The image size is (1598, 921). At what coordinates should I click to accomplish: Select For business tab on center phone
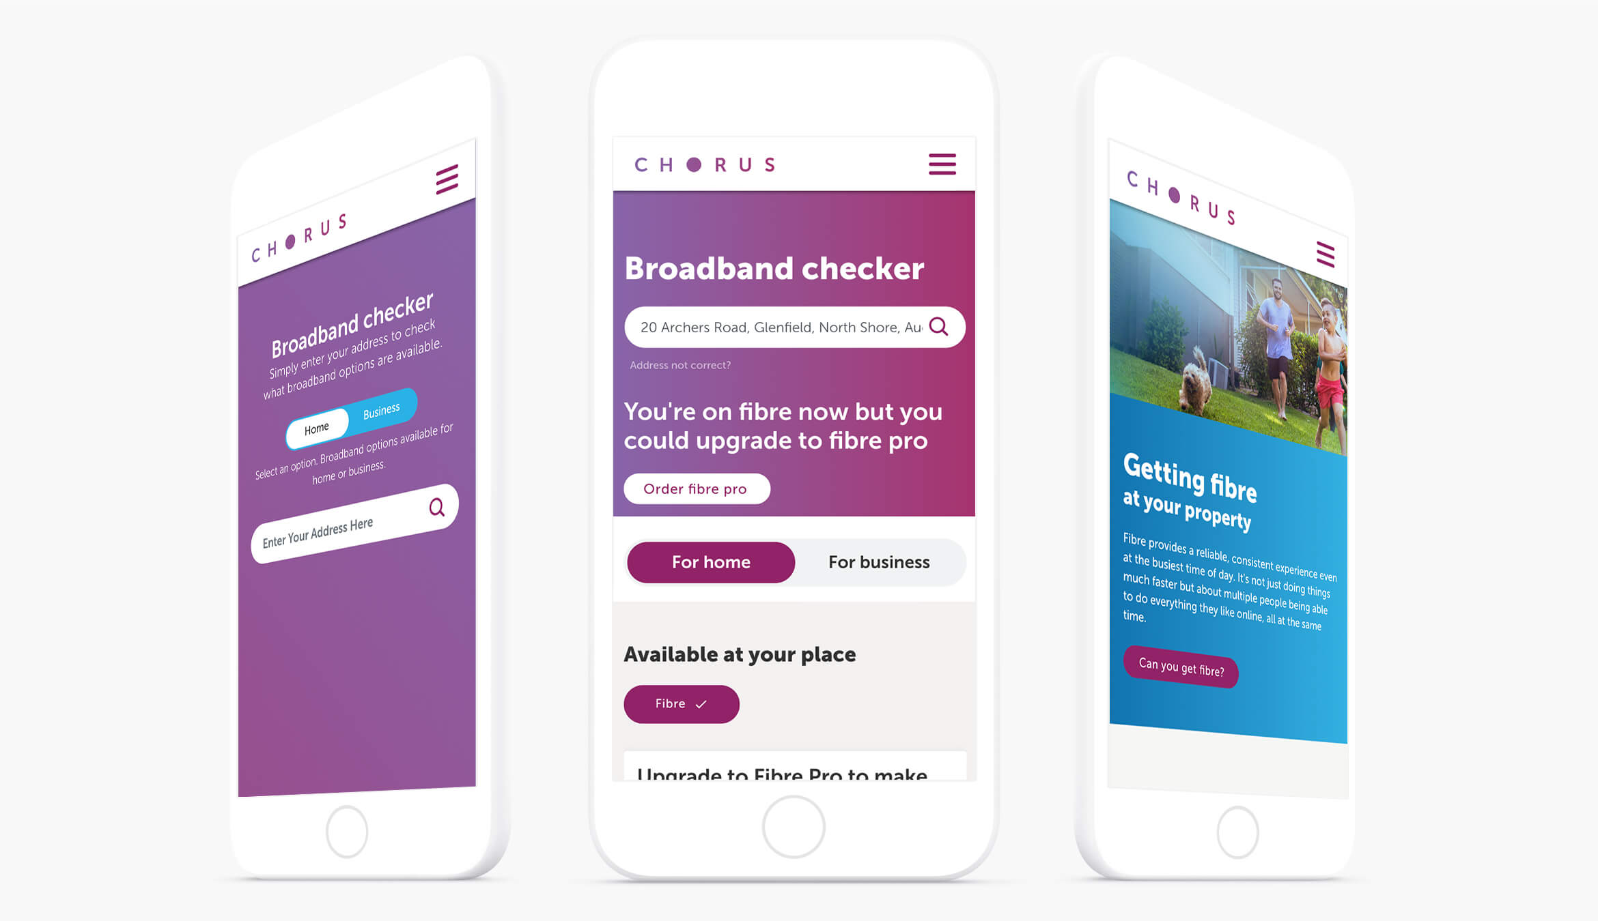878,562
